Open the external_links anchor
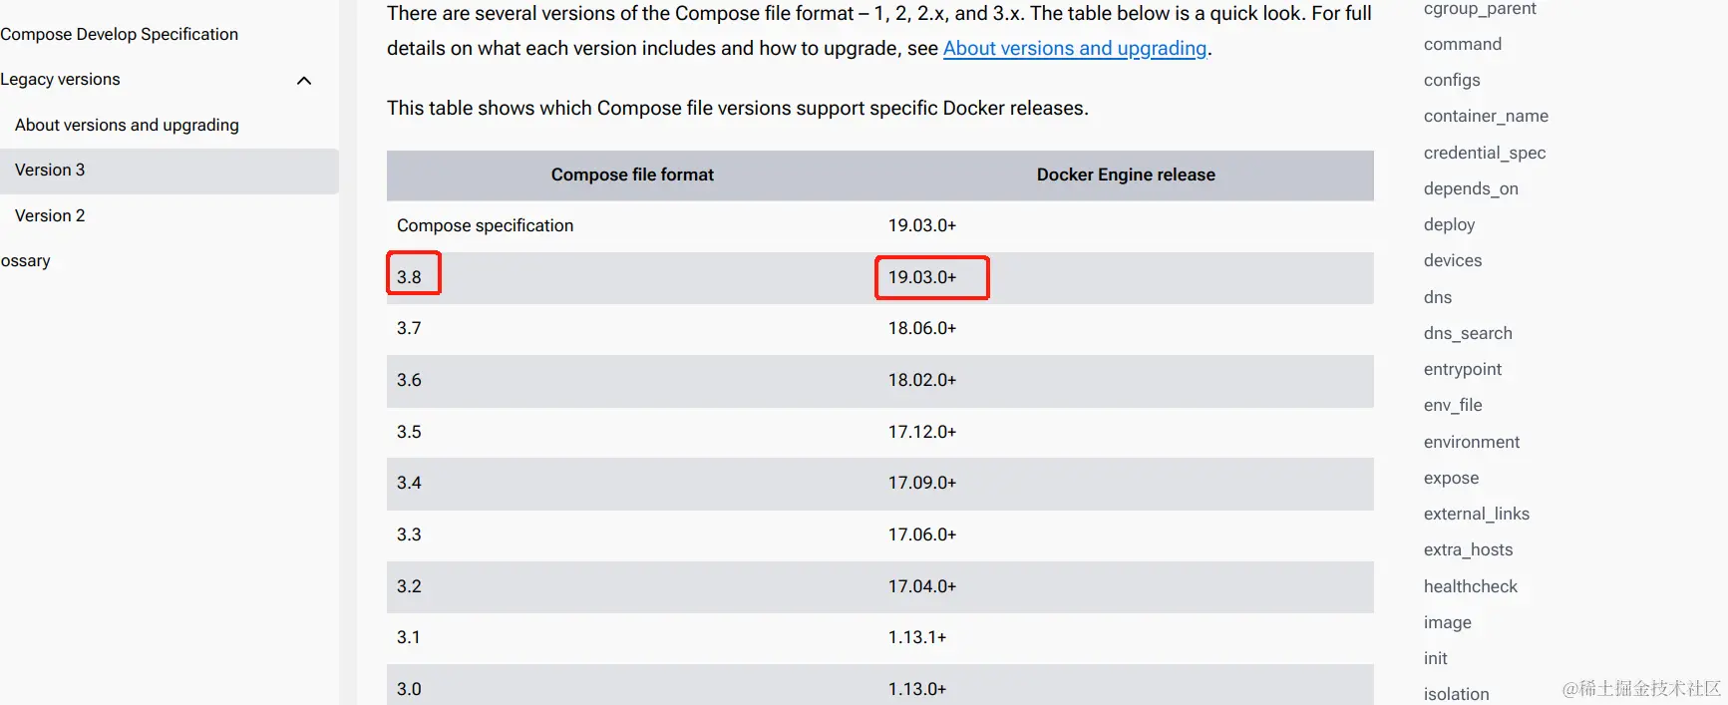Screen dimensions: 1728x705 tap(1477, 514)
